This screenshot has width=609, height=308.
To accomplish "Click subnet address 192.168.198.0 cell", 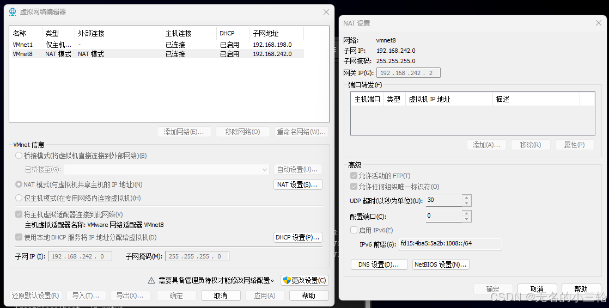I will pyautogui.click(x=272, y=45).
